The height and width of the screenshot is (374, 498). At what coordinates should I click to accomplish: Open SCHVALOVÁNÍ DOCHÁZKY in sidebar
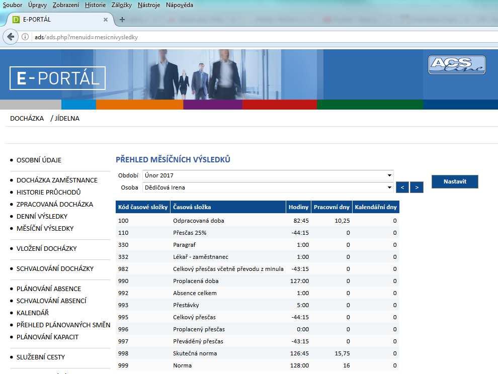tap(55, 269)
